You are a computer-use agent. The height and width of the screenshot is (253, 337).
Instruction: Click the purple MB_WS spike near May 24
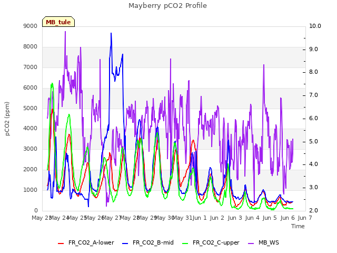click(65, 32)
